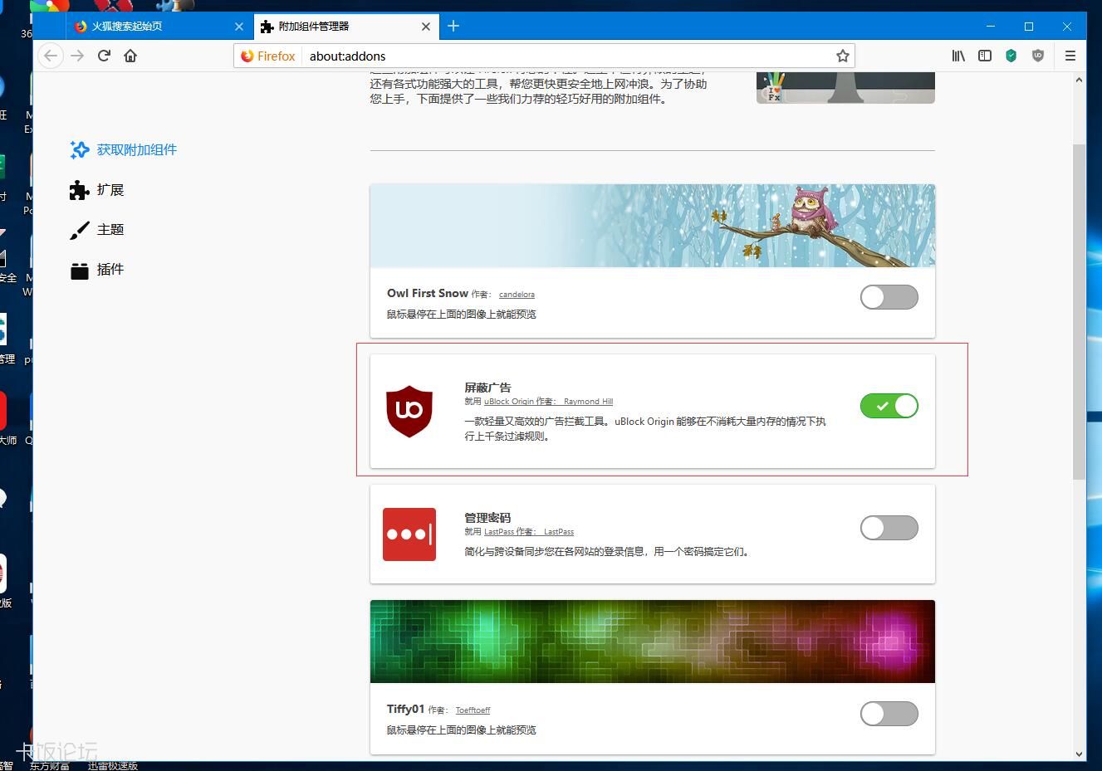
Task: Open the Library toolbar icon
Action: point(958,56)
